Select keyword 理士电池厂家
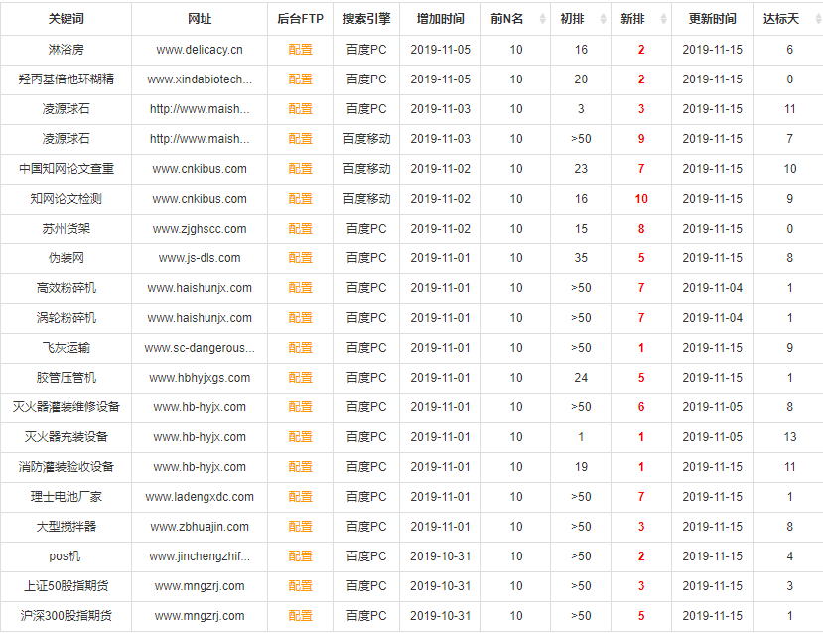The height and width of the screenshot is (633, 823). 67,497
